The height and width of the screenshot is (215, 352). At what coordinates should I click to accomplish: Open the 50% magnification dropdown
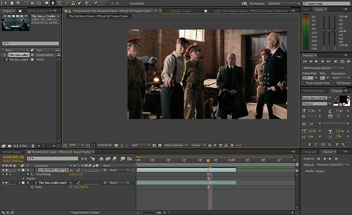pyautogui.click(x=76, y=145)
